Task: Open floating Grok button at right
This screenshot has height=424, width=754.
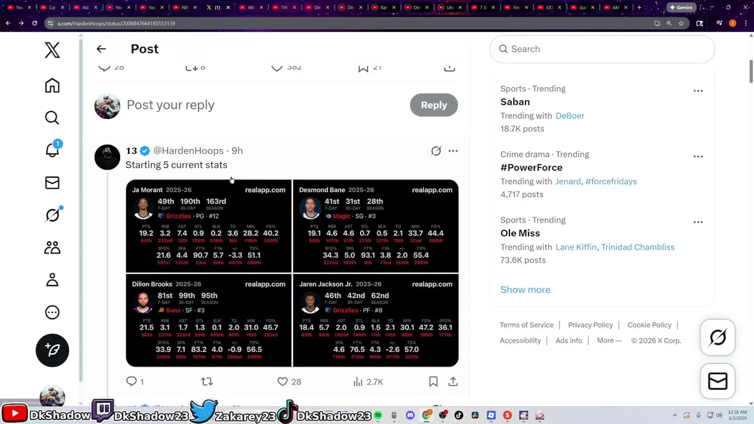Action: pos(717,337)
